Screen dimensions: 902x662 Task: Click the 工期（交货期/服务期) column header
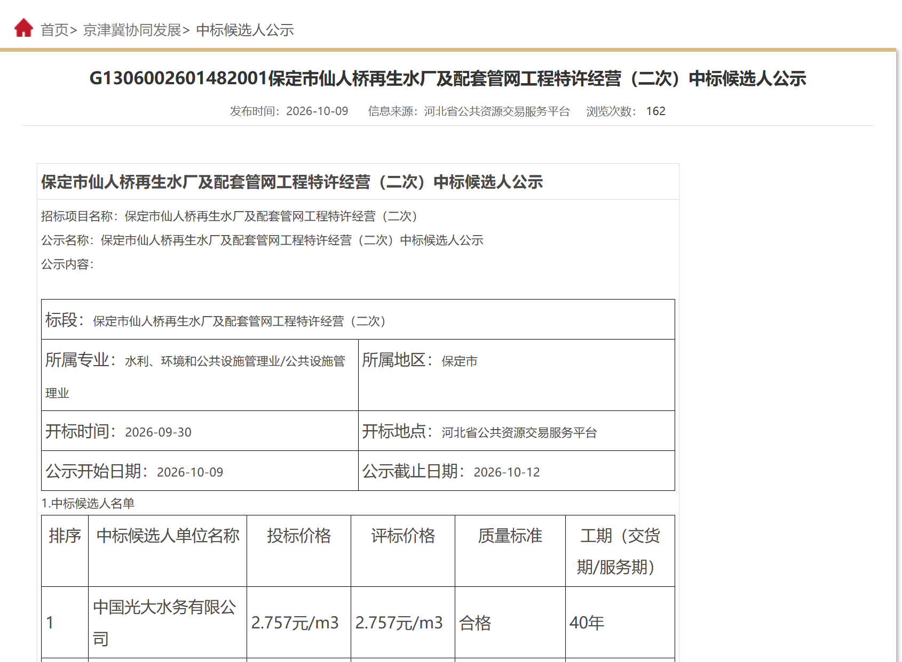tap(620, 551)
